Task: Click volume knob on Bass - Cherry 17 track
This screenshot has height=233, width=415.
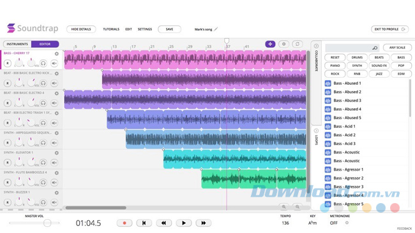Action: (x=31, y=63)
